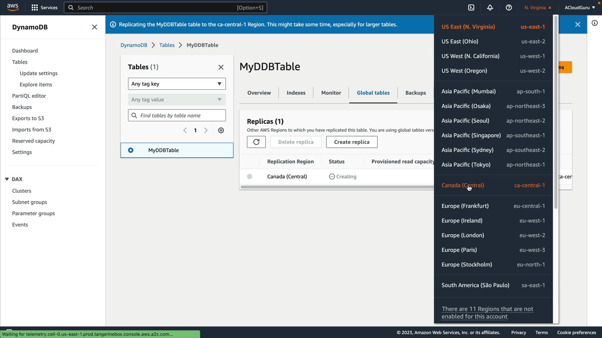The height and width of the screenshot is (338, 602).
Task: Click the info panel icon
Action: [594, 23]
